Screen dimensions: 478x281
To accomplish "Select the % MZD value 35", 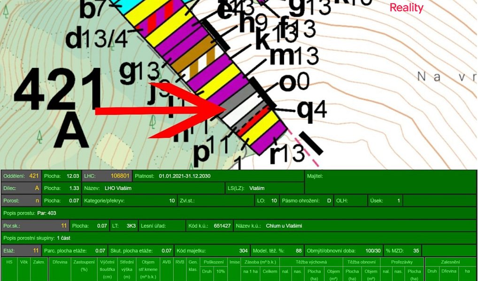I will click(x=416, y=251).
